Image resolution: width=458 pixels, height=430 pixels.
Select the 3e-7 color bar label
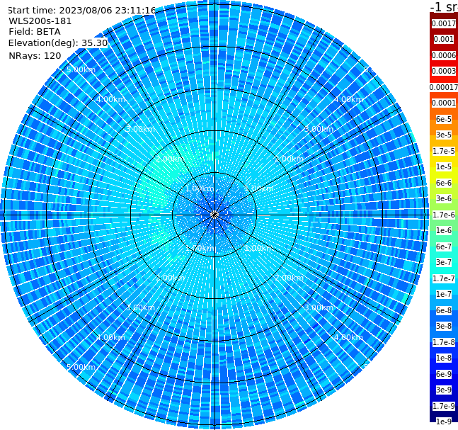(x=444, y=262)
